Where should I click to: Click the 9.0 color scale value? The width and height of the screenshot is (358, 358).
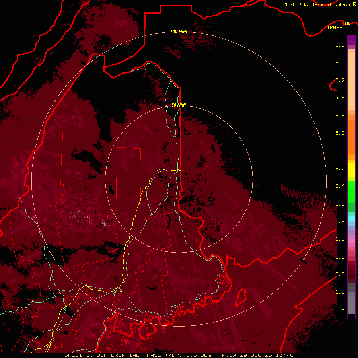click(x=340, y=62)
